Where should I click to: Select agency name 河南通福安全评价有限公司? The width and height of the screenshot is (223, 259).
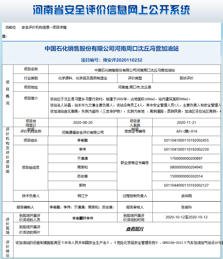(83, 132)
